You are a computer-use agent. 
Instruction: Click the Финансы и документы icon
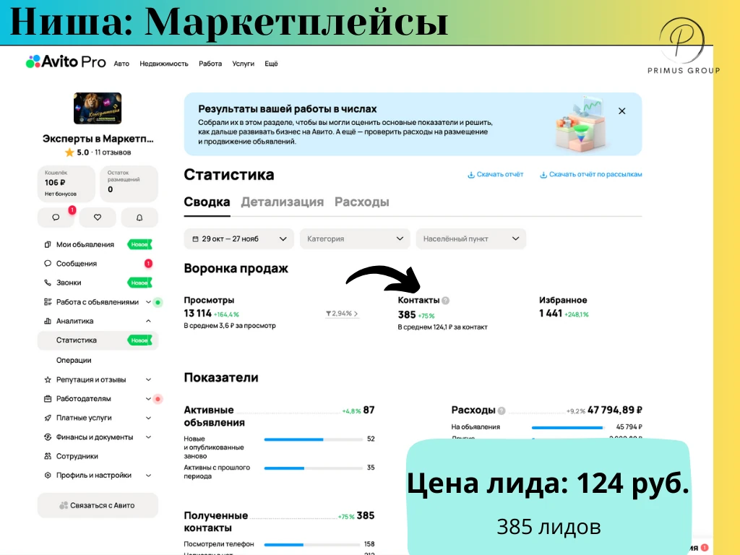48,437
